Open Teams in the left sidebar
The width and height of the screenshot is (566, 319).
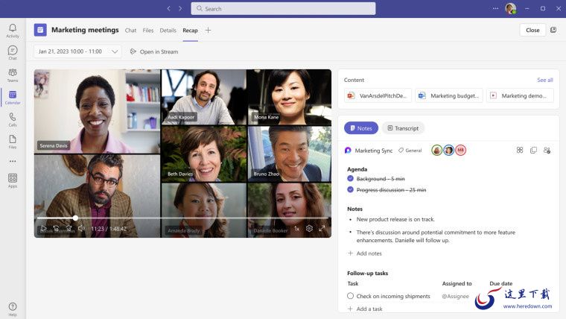tap(13, 75)
